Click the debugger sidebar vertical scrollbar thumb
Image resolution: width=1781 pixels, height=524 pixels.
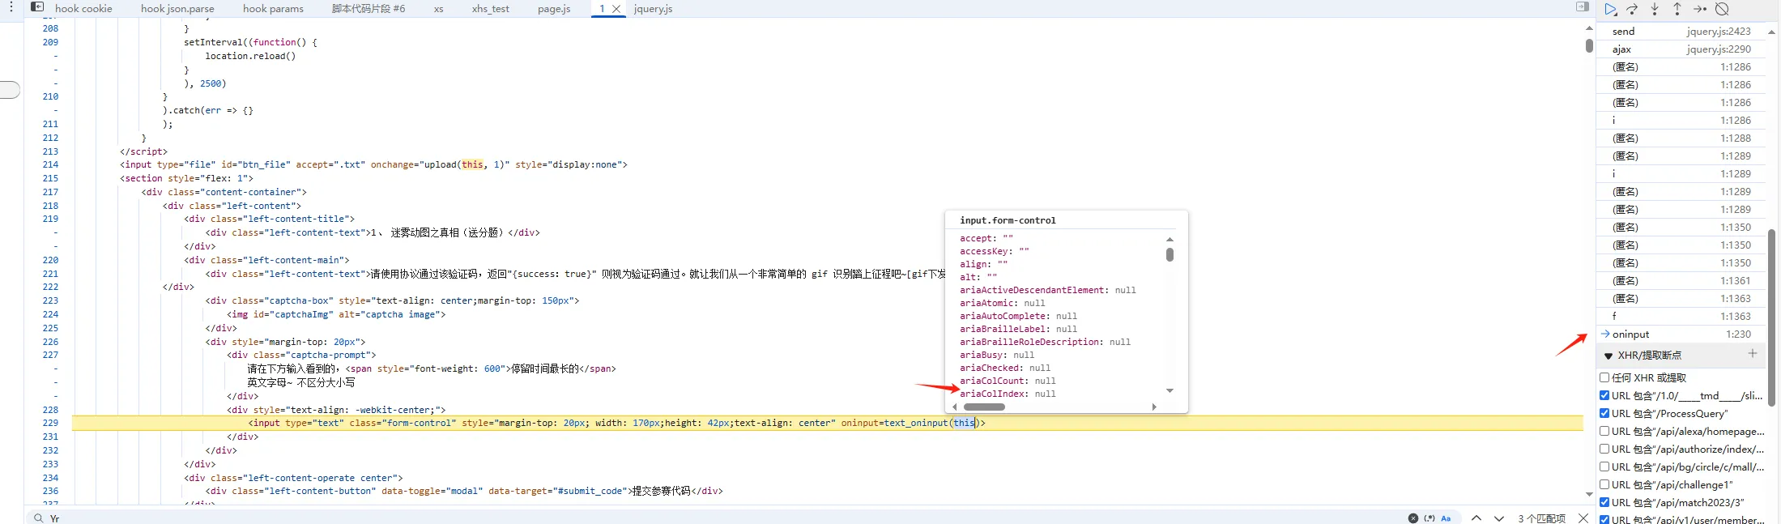tap(1771, 317)
